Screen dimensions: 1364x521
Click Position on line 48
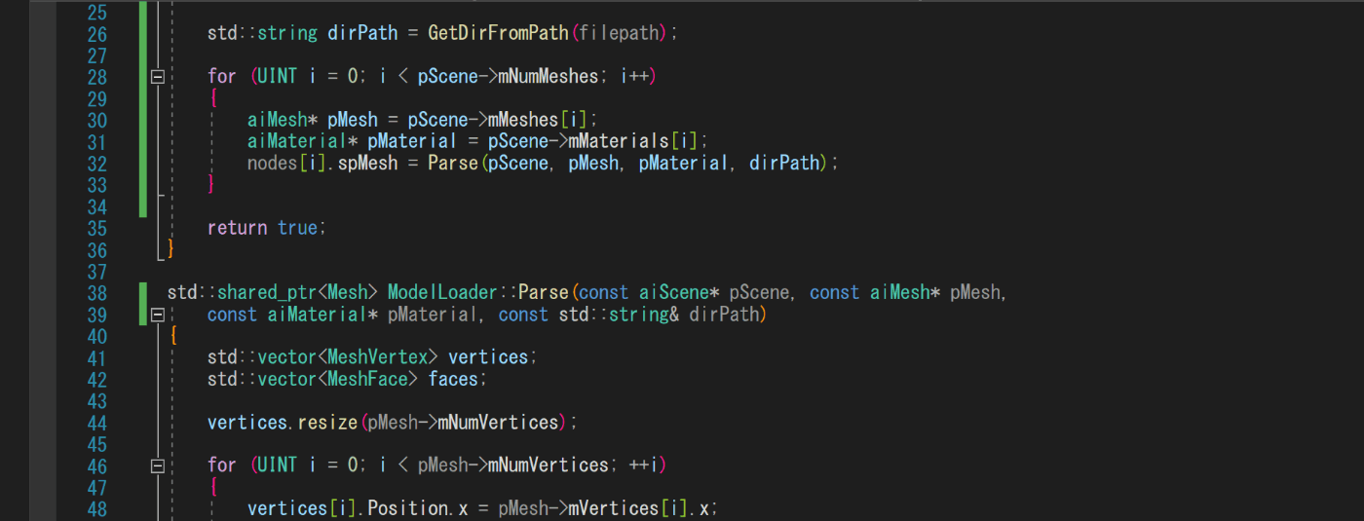click(x=407, y=508)
